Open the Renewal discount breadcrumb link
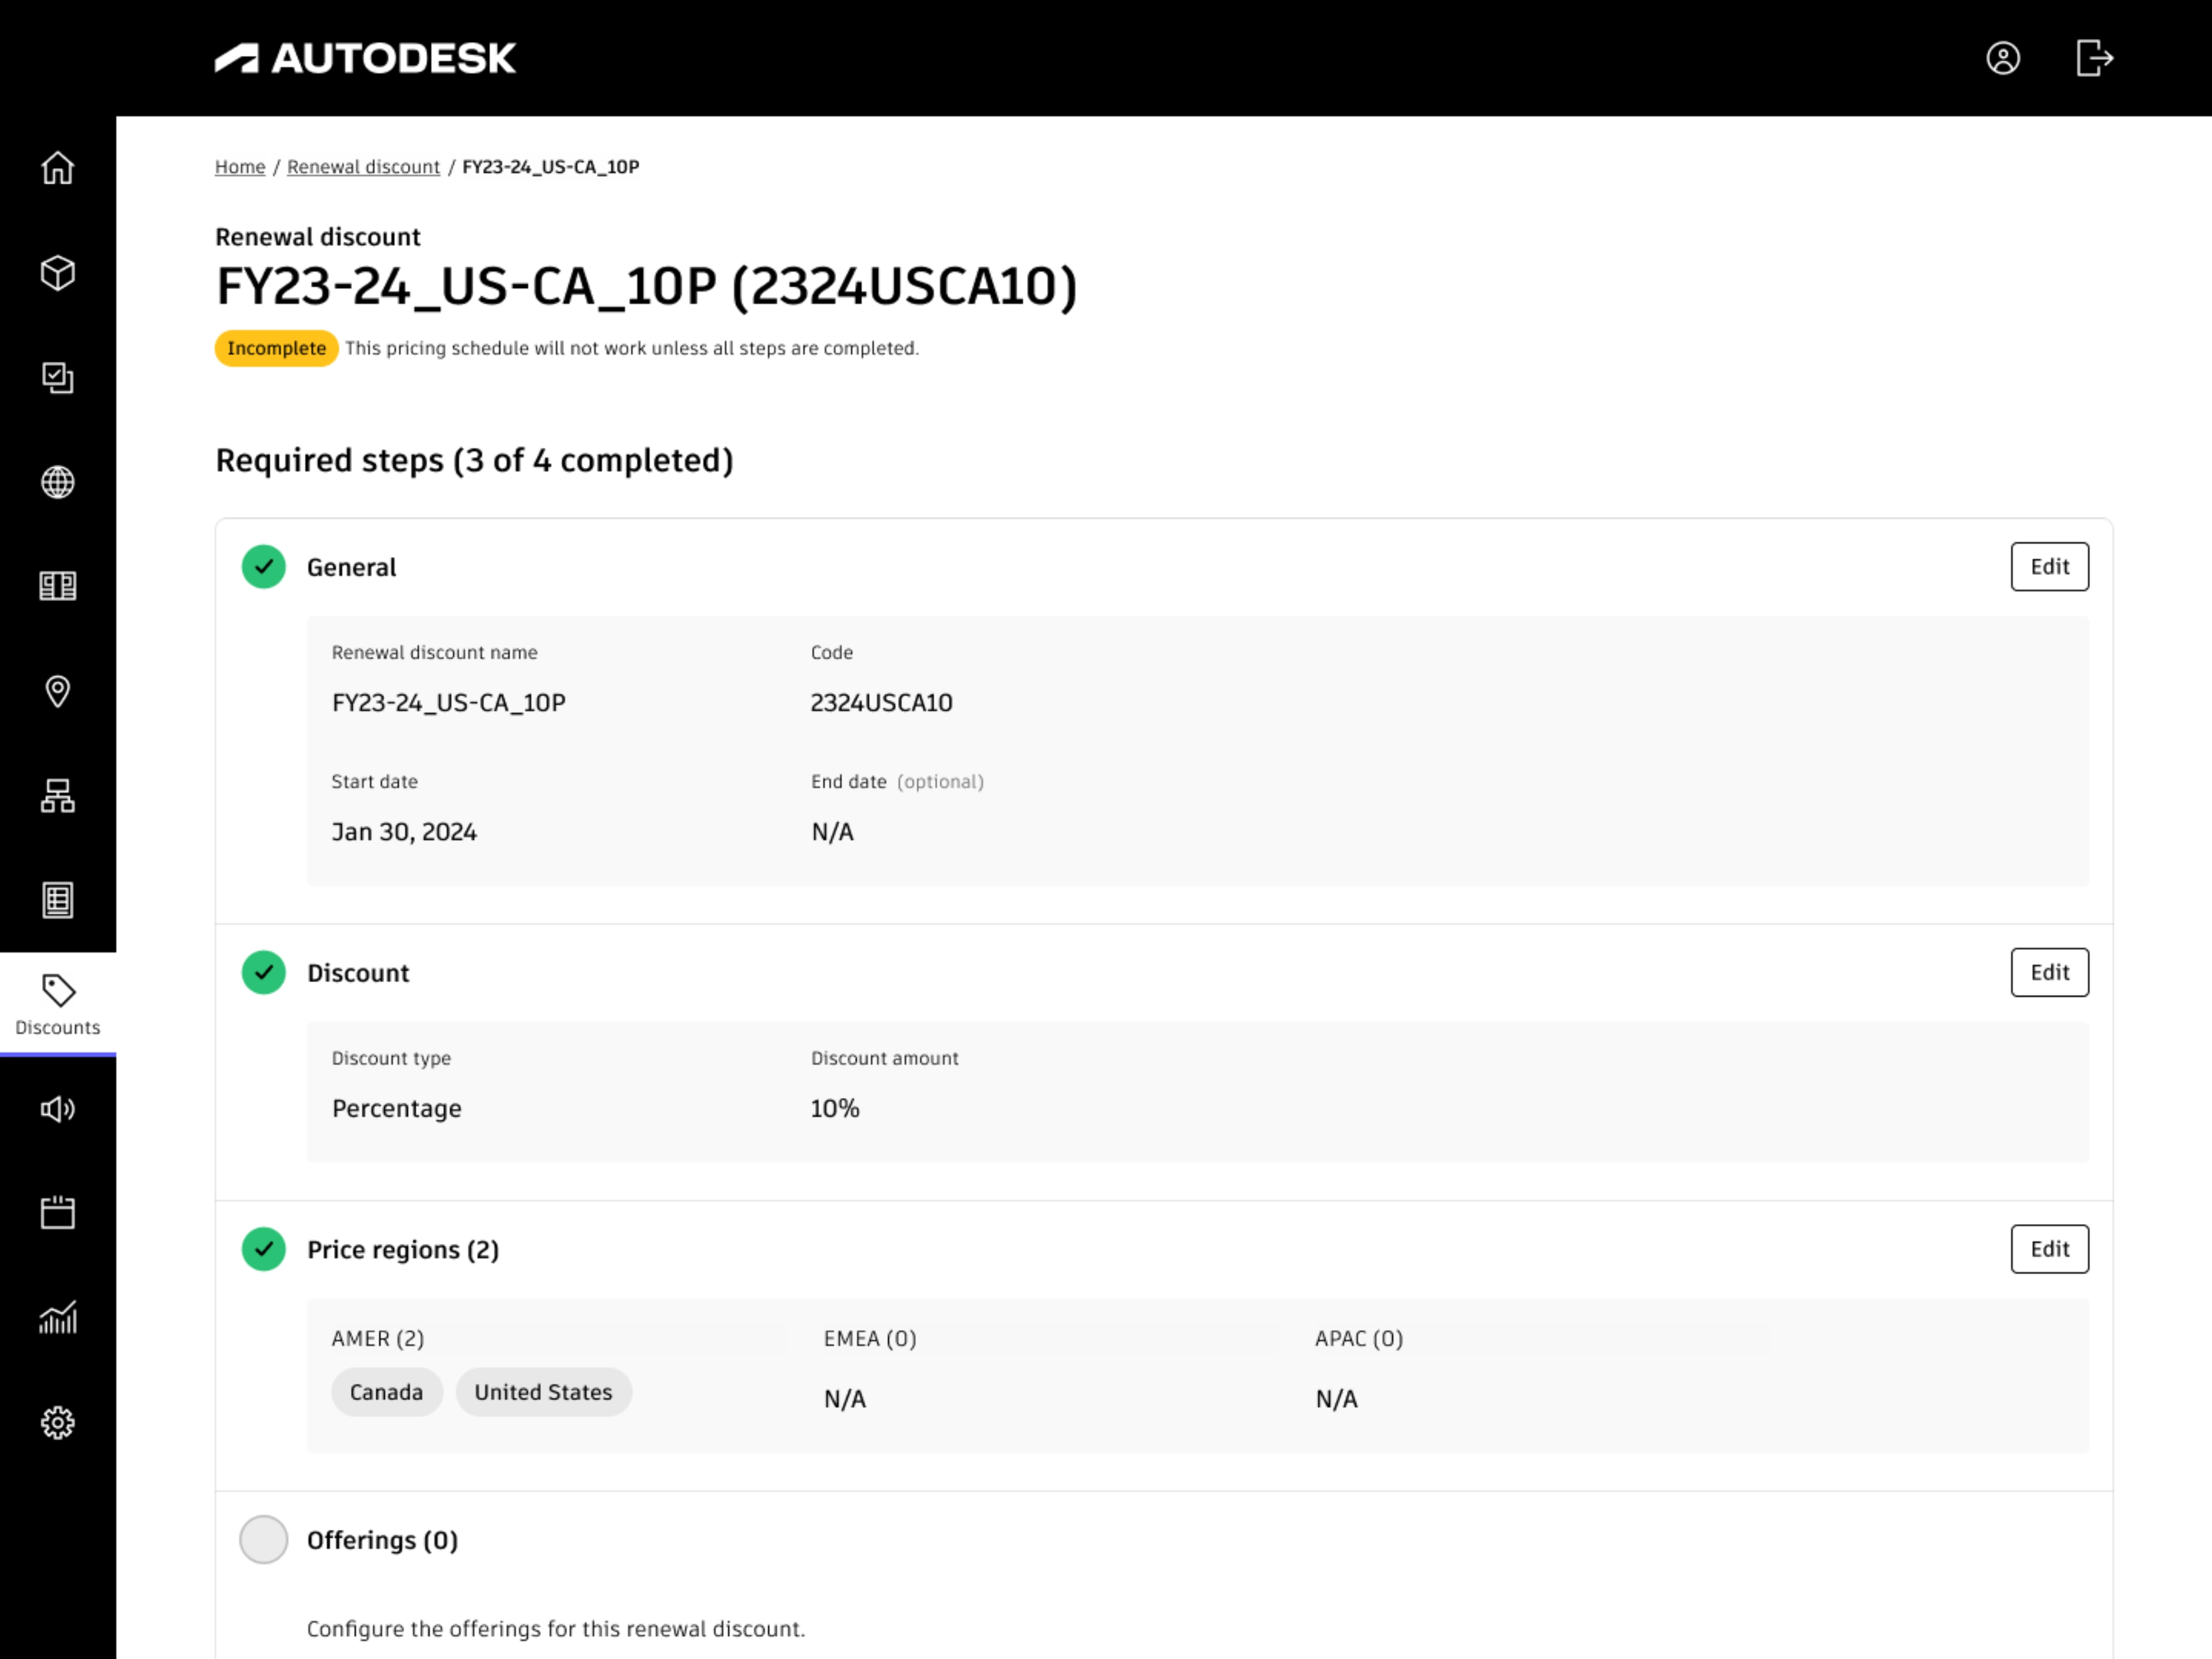Screen dimensions: 2212x1659 tap(363, 166)
